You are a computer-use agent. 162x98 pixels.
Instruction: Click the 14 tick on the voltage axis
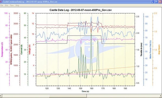coord(33,13)
